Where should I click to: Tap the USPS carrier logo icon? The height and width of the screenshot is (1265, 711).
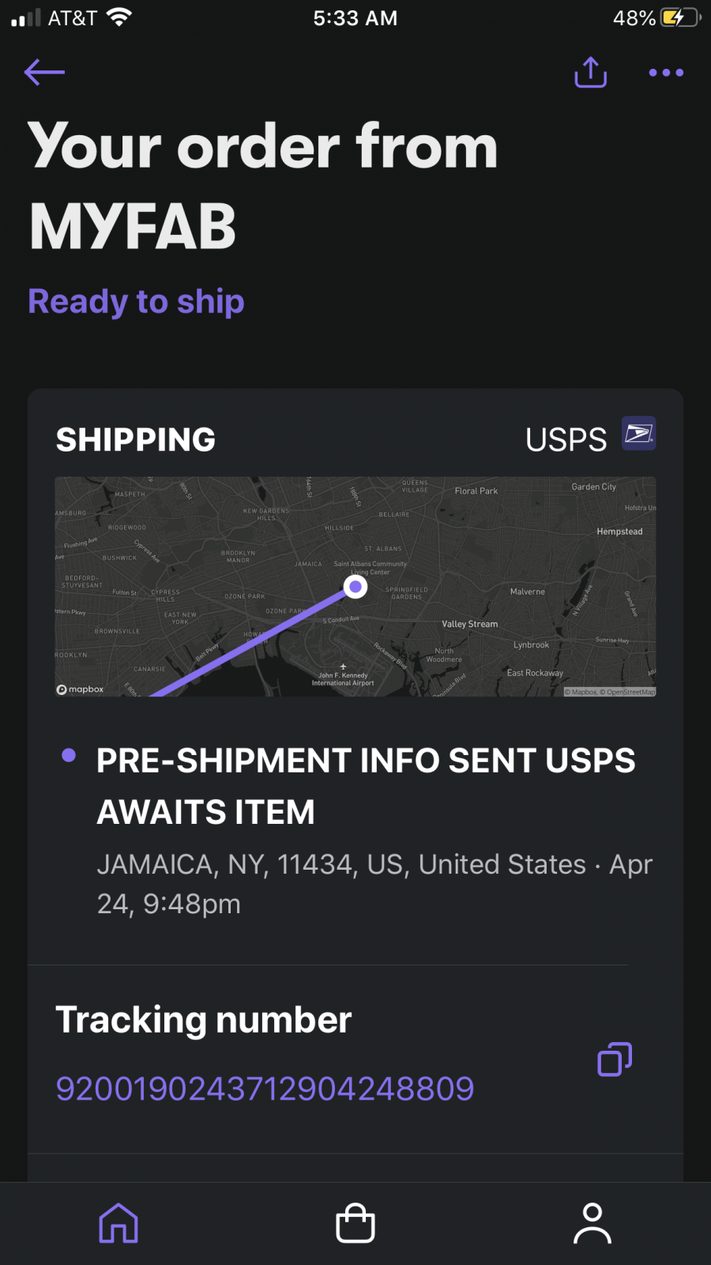[639, 433]
